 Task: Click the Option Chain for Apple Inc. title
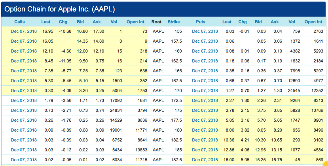coord(60,9)
